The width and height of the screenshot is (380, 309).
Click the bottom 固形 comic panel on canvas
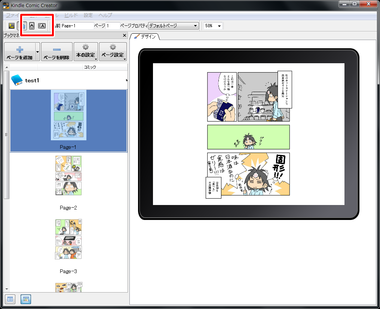(x=248, y=174)
